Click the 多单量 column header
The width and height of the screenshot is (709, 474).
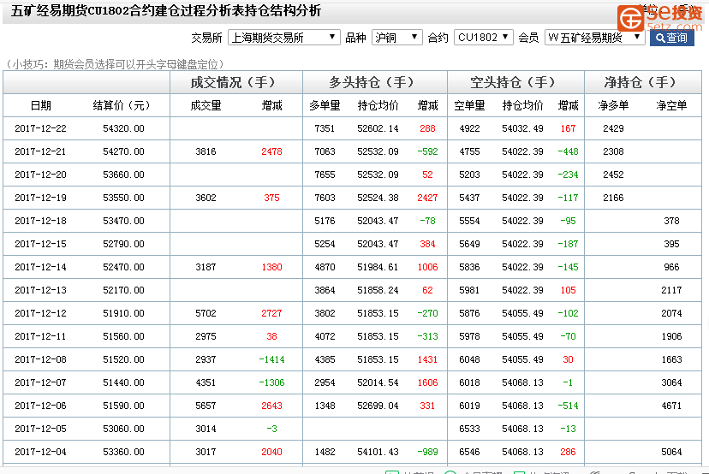[x=325, y=106]
